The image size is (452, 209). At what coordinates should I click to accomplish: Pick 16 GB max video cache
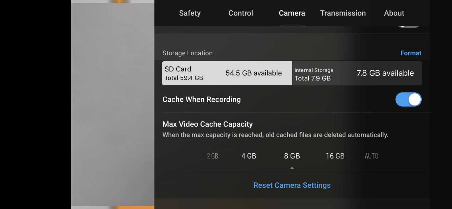tap(335, 156)
